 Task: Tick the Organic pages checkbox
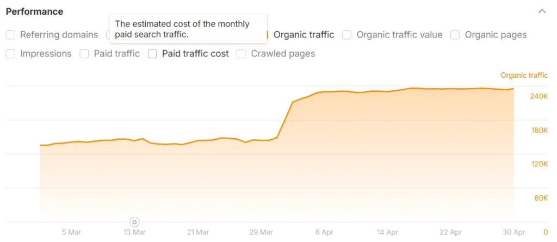pyautogui.click(x=455, y=35)
